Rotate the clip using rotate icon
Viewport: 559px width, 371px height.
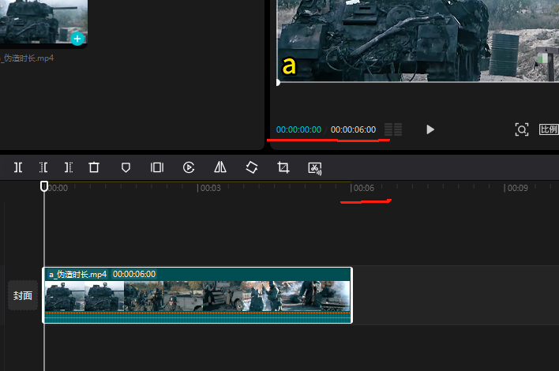coord(252,167)
